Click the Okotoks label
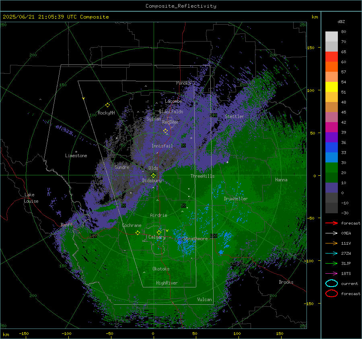Screen dimensions: 362x339 coord(161,269)
